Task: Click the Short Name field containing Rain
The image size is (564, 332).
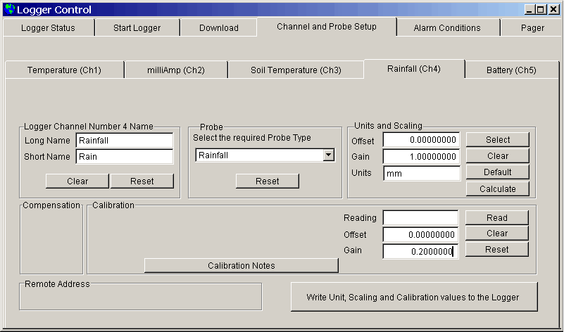Action: [125, 157]
